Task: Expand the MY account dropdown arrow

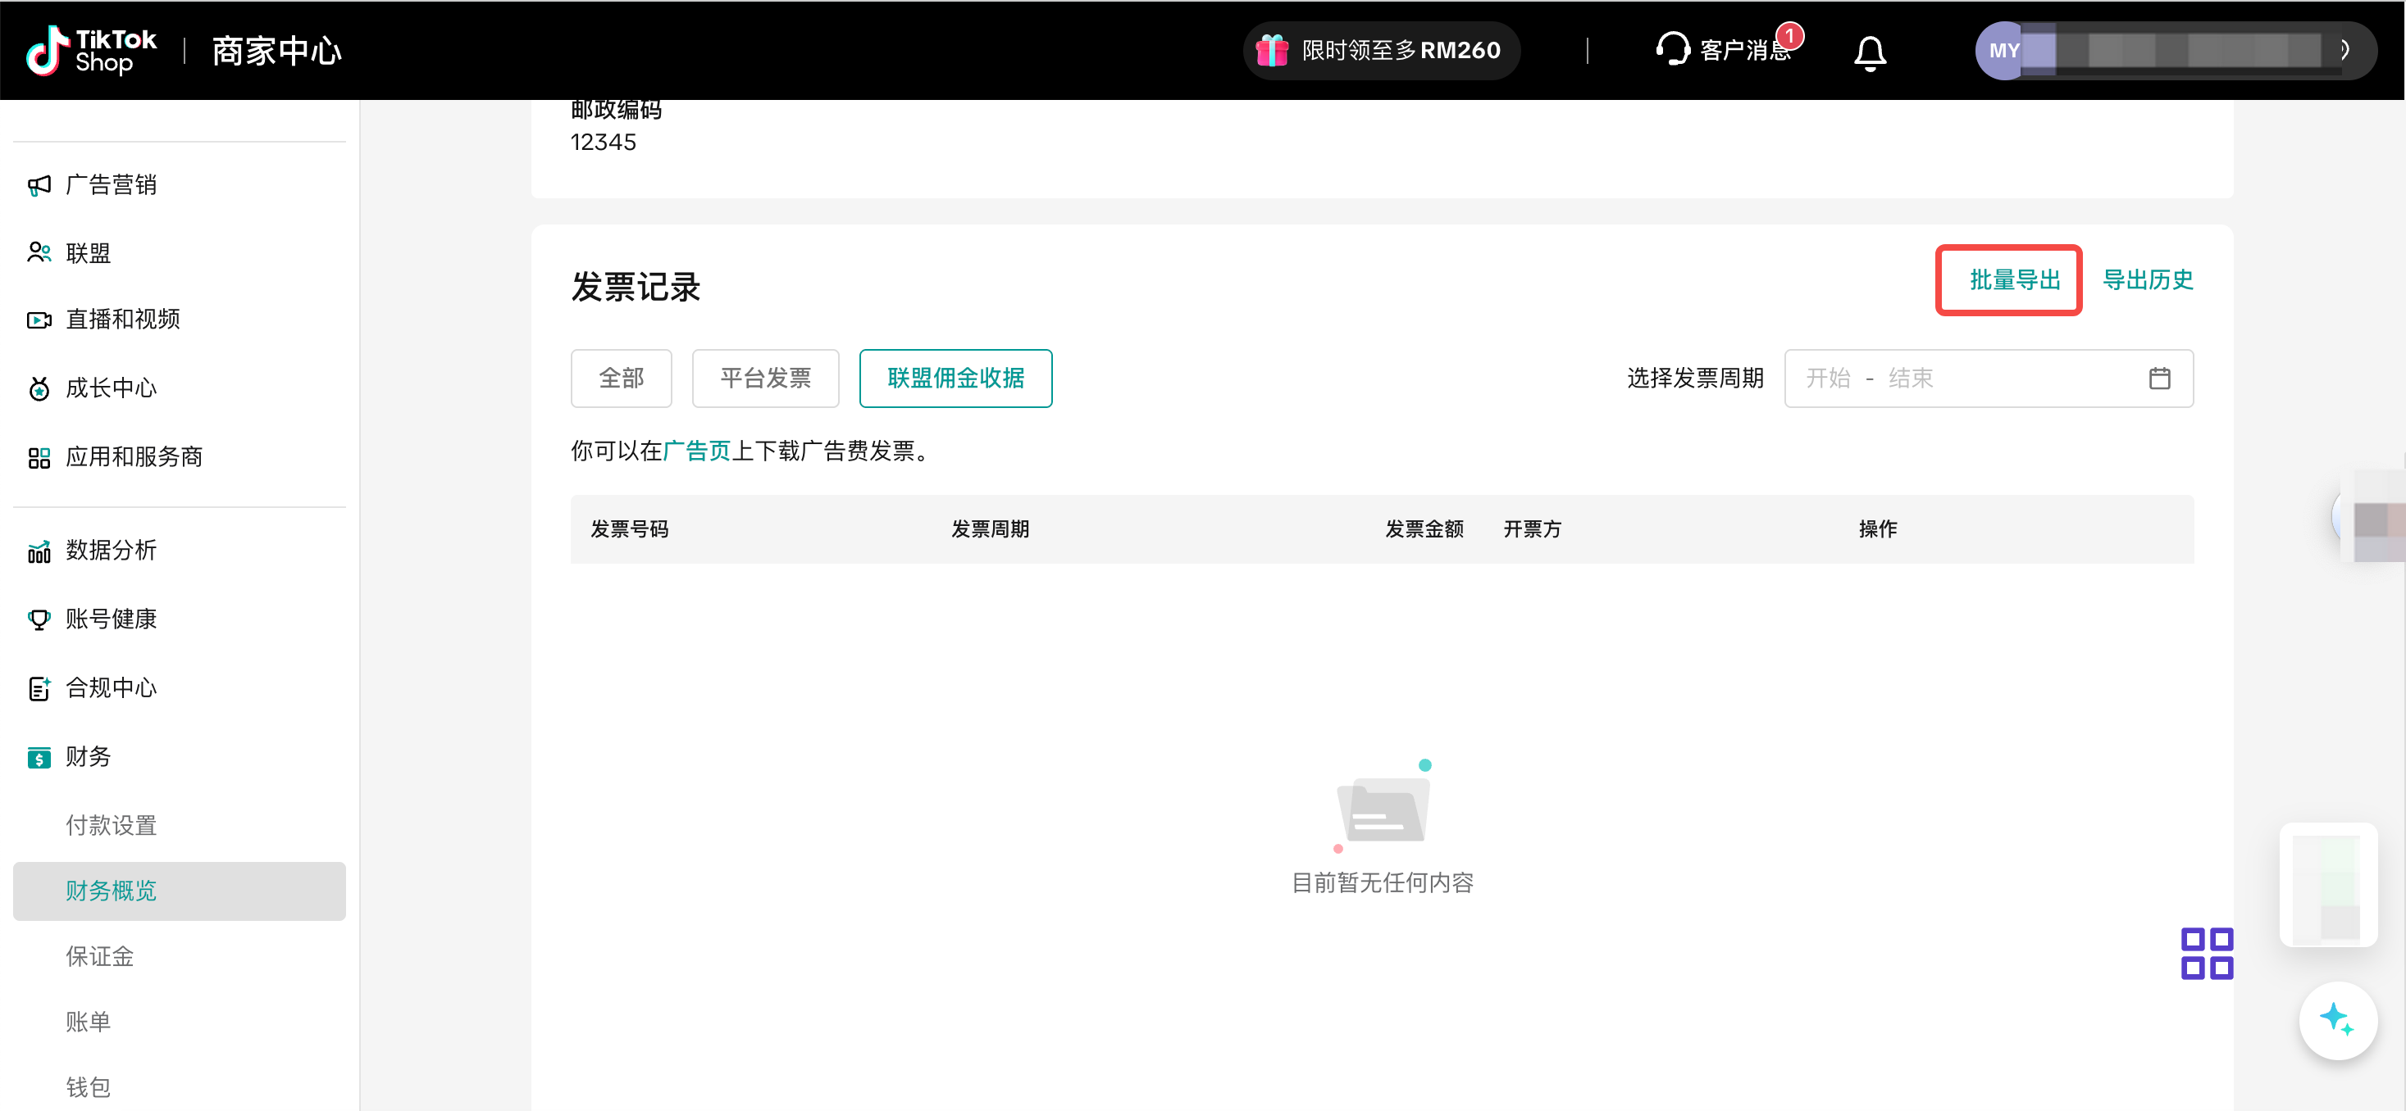Action: click(2344, 50)
